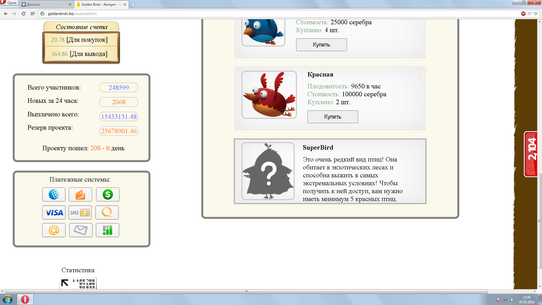Open the Windows Start menu
The height and width of the screenshot is (305, 542).
pyautogui.click(x=8, y=299)
